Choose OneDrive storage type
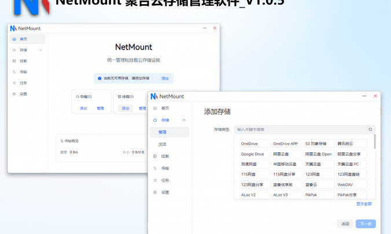 (x=255, y=144)
